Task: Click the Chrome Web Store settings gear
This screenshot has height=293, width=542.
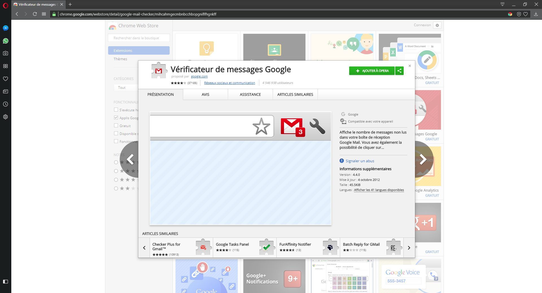Action: (437, 25)
